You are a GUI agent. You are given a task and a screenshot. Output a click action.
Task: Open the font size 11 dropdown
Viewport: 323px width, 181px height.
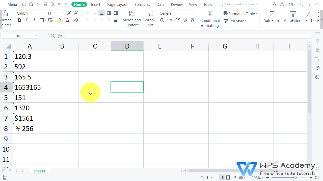[63, 13]
